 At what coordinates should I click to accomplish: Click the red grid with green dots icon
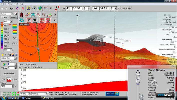tap(42, 20)
